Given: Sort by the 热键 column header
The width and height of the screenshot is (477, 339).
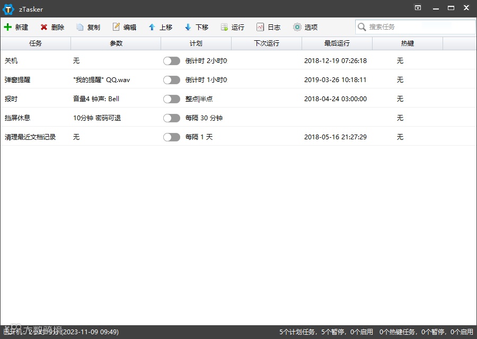Looking at the screenshot, I should coord(408,43).
